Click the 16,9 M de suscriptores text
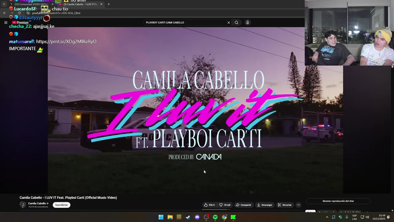This screenshot has height=222, width=394. coord(38,207)
